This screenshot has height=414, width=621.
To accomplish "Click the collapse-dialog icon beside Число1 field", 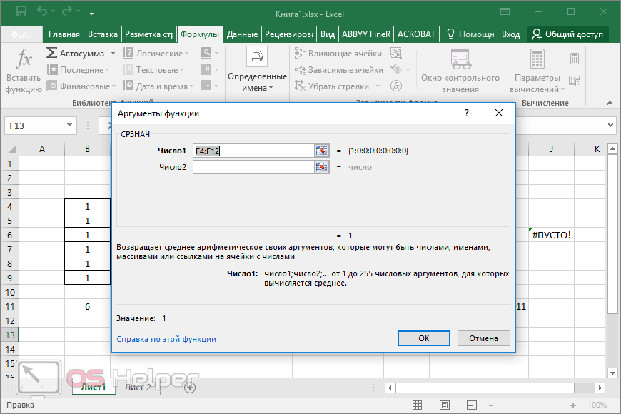I will pyautogui.click(x=321, y=151).
